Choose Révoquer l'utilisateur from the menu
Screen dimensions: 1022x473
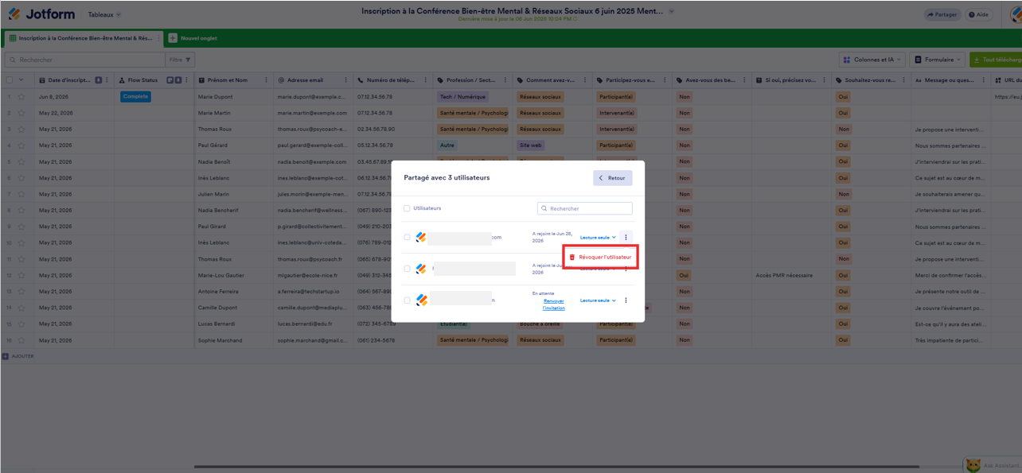point(601,258)
